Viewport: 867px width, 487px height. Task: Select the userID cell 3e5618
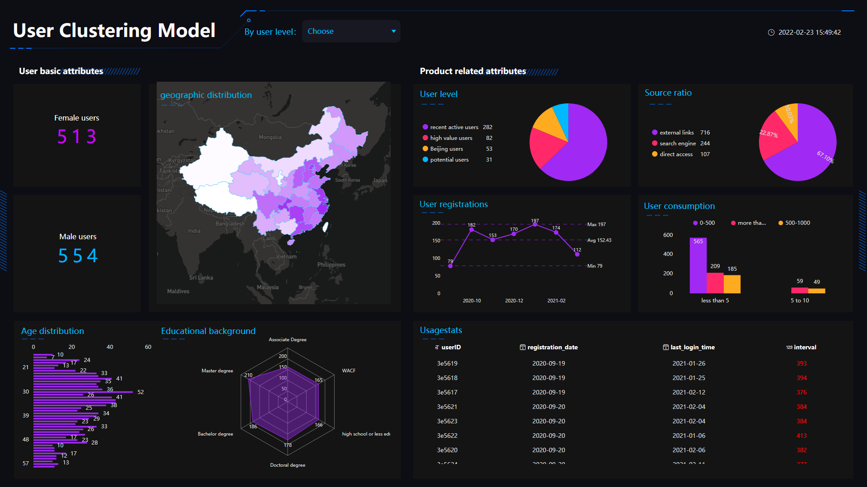(447, 378)
